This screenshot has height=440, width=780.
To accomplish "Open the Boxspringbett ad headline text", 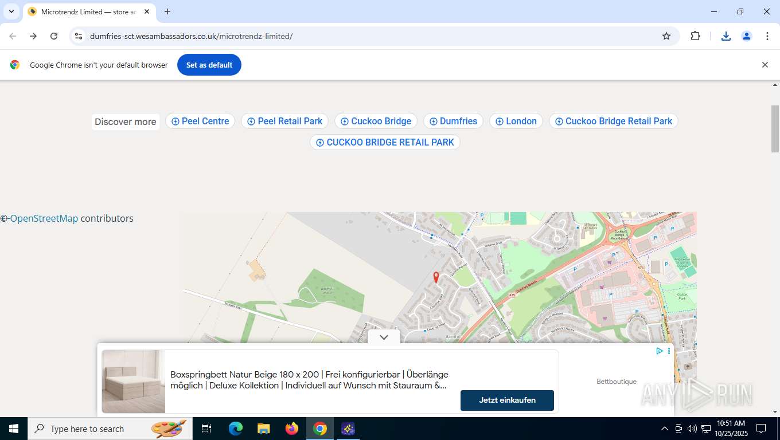I will pyautogui.click(x=309, y=380).
